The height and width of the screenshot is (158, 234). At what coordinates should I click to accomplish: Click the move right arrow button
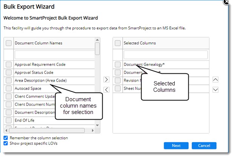pos(106,80)
